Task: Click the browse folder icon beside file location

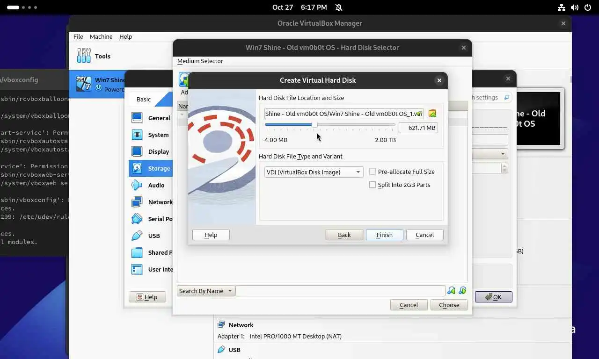Action: (432, 114)
